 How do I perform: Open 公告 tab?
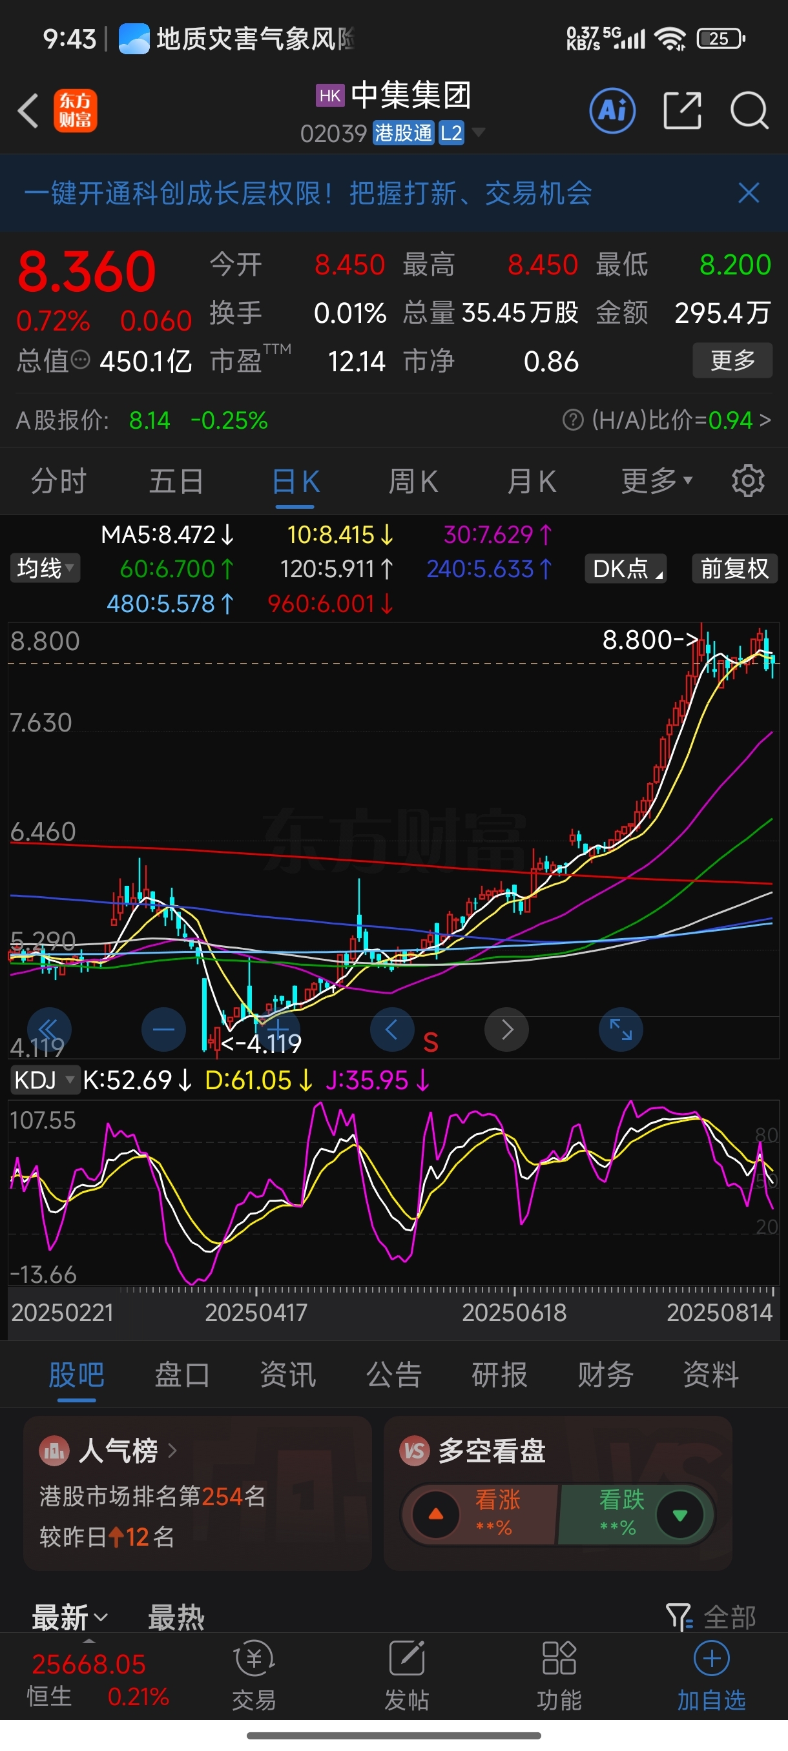[x=393, y=1375]
